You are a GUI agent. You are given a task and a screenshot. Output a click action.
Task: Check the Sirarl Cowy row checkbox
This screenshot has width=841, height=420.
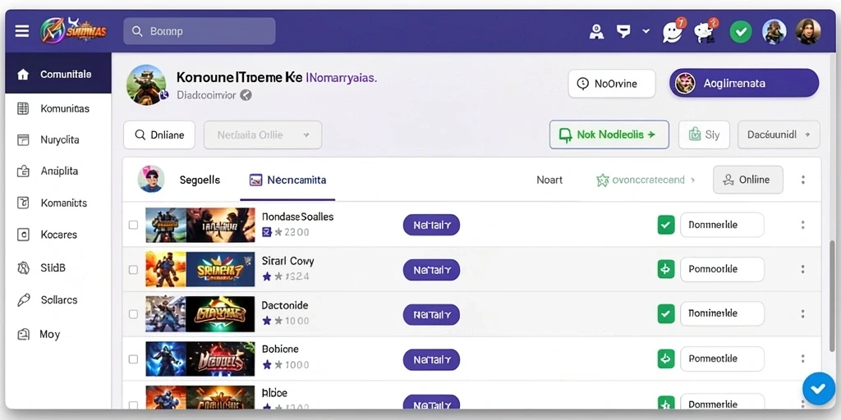pos(133,269)
